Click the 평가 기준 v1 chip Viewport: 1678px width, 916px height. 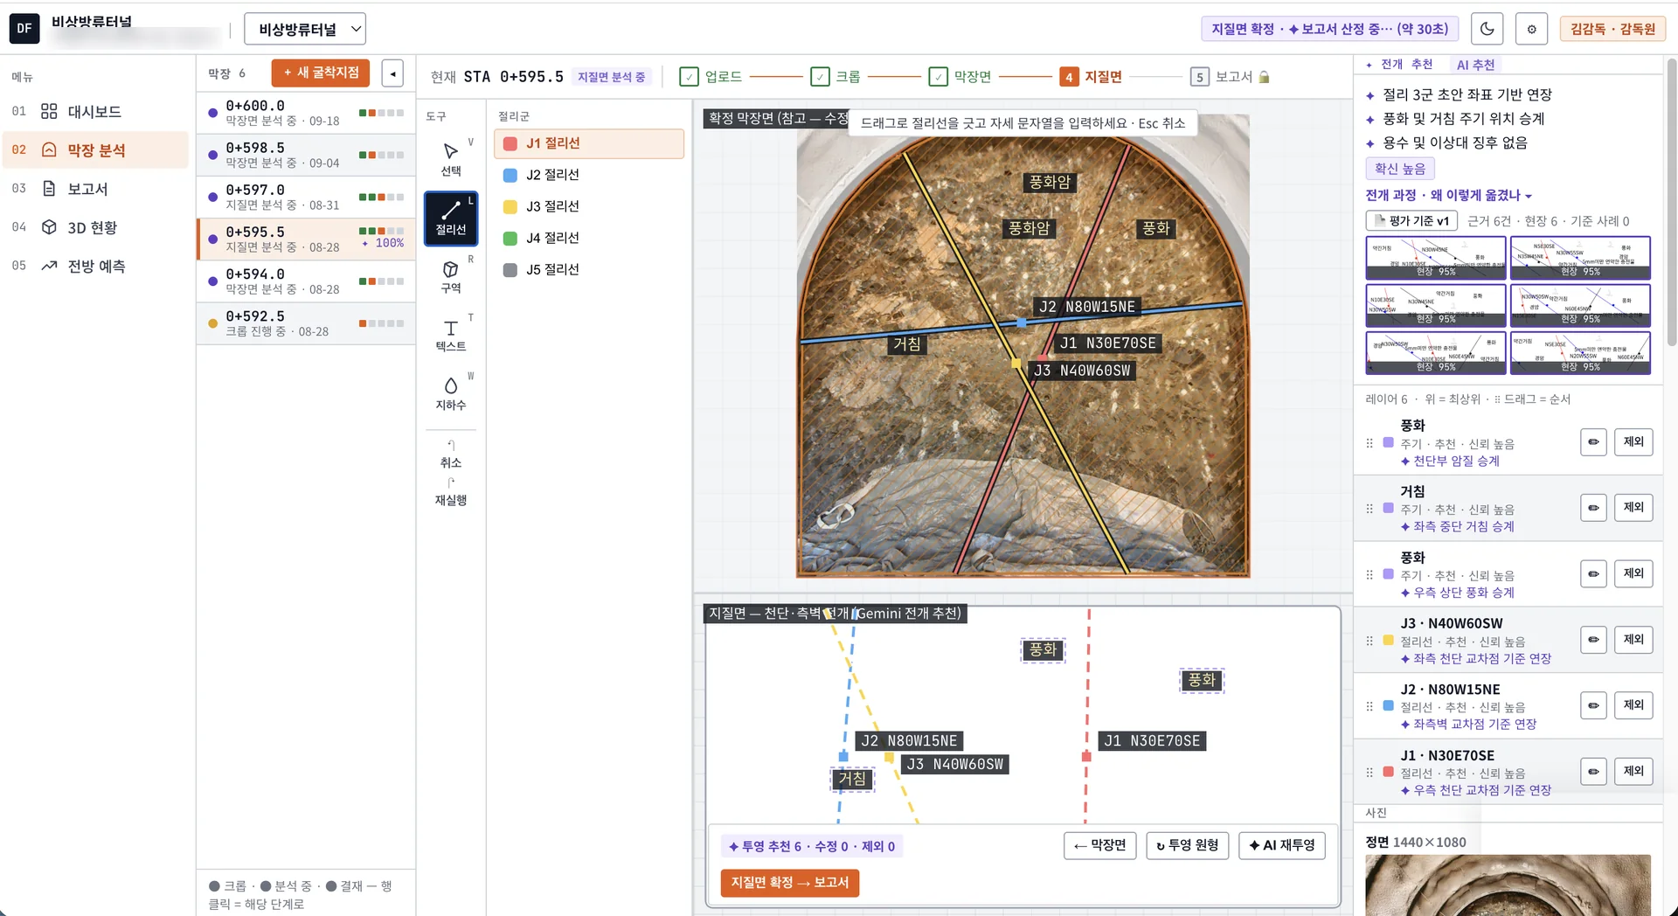[x=1411, y=221]
